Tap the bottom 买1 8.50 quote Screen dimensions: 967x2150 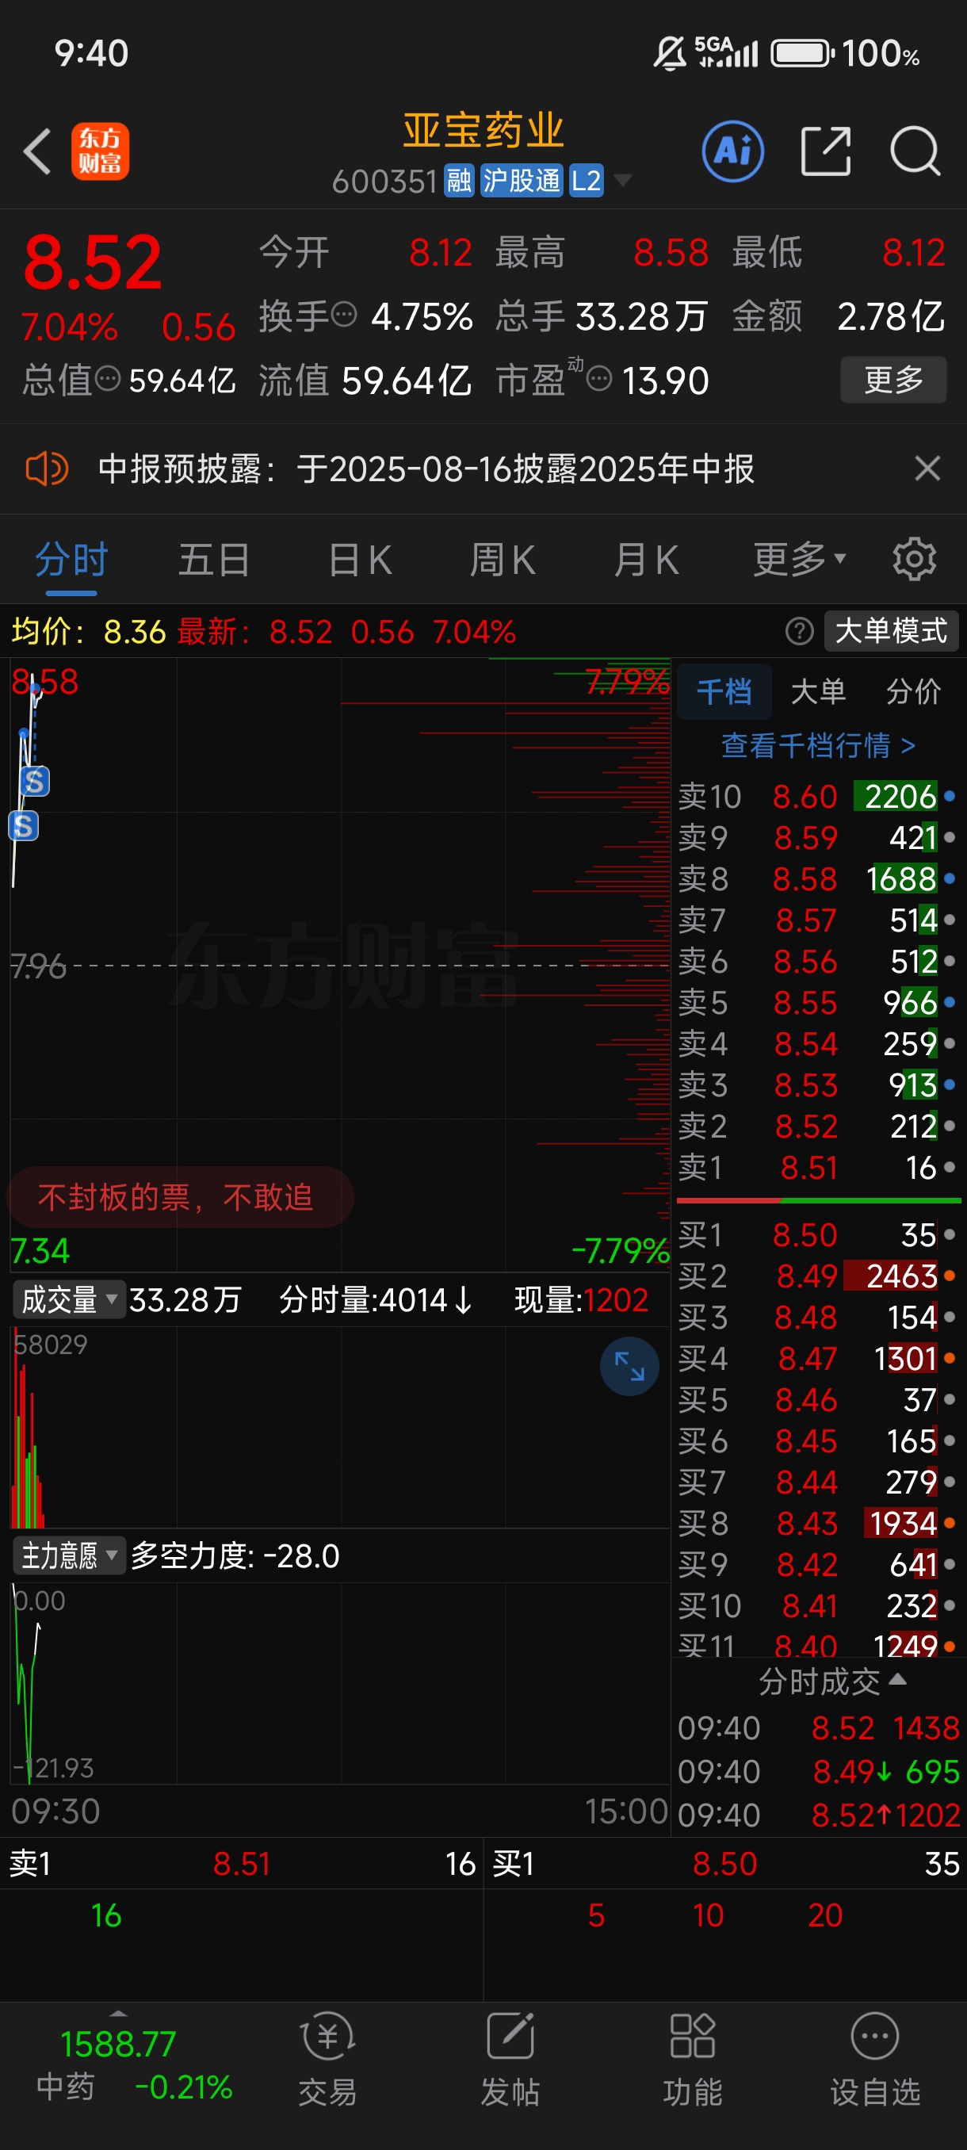(724, 1864)
